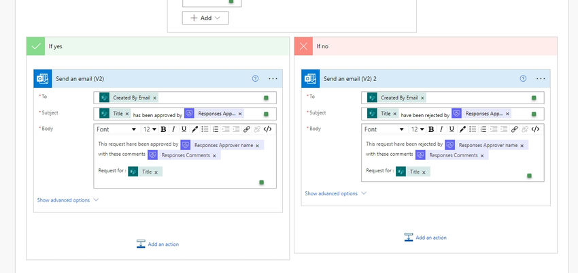Pick highlight pen in If no body toolbar

pyautogui.click(x=462, y=129)
